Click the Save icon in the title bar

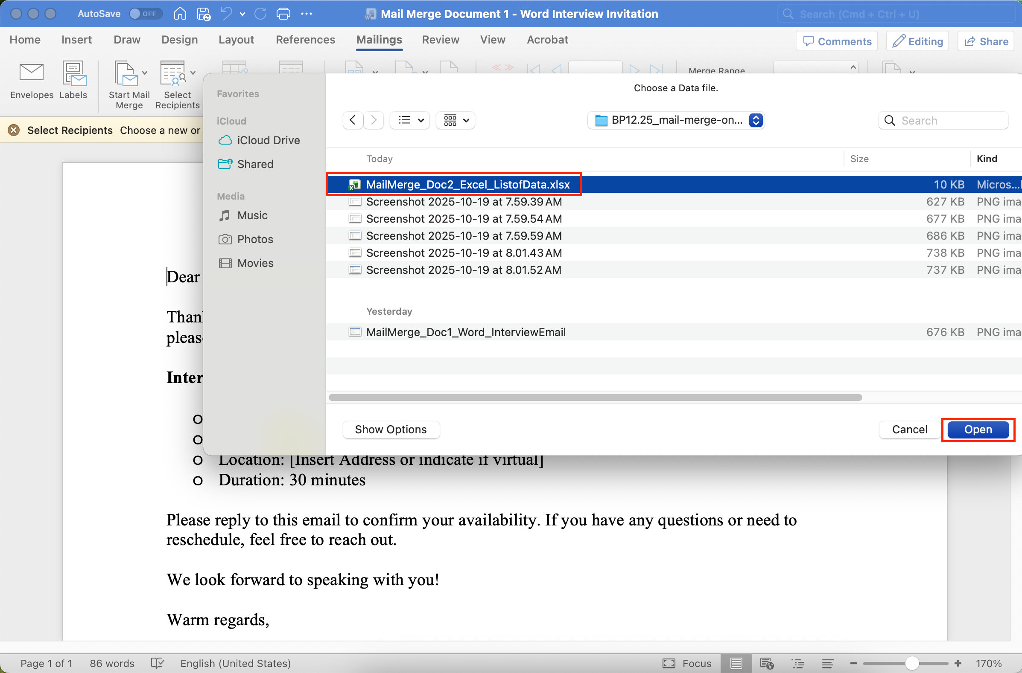pos(203,14)
